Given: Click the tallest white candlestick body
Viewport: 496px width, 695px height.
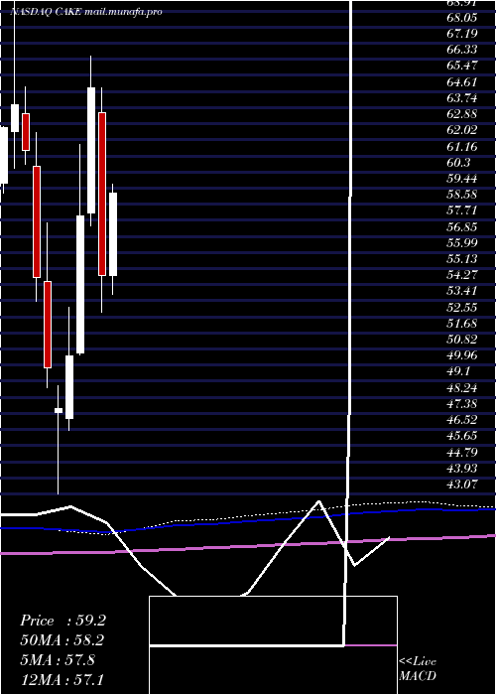Looking at the screenshot, I should [80, 285].
